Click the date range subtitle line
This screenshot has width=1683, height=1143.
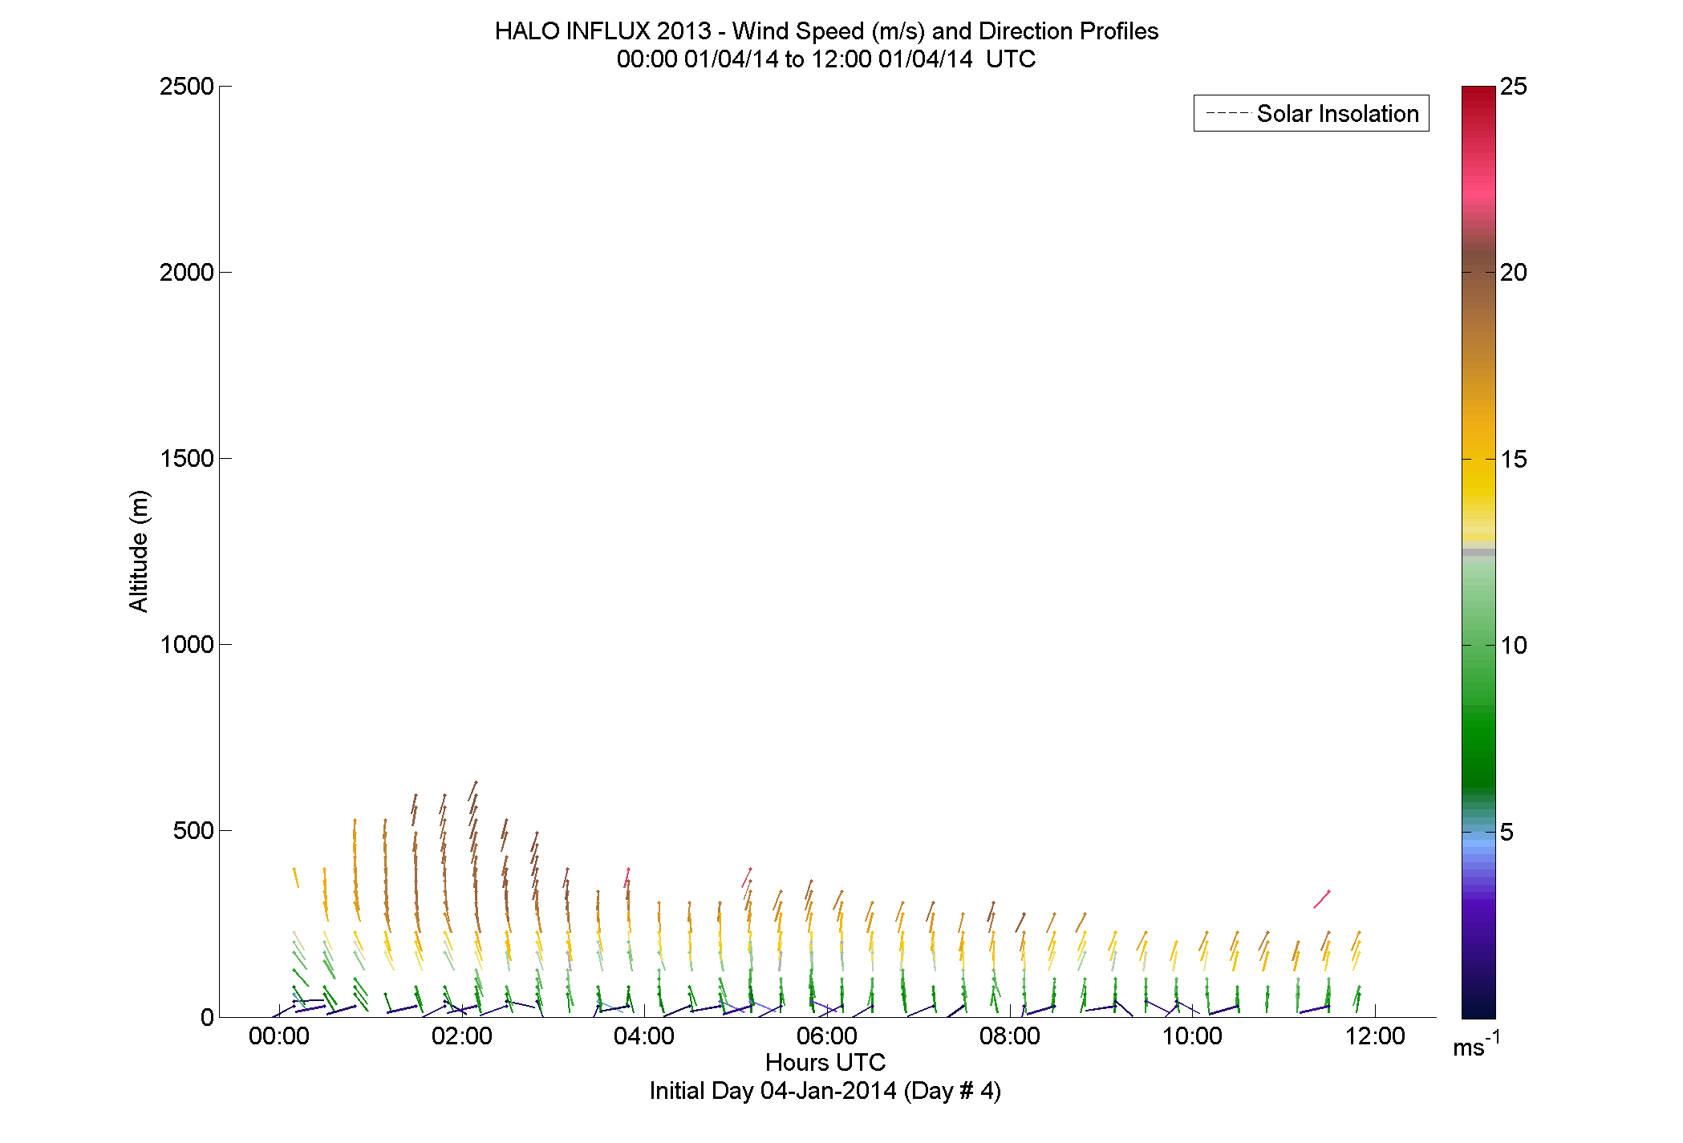point(826,59)
